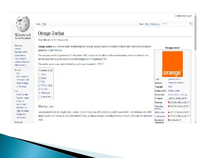The width and height of the screenshot is (211, 158).
Task: Click the vertical scrollbar thumb
Action: [195, 33]
